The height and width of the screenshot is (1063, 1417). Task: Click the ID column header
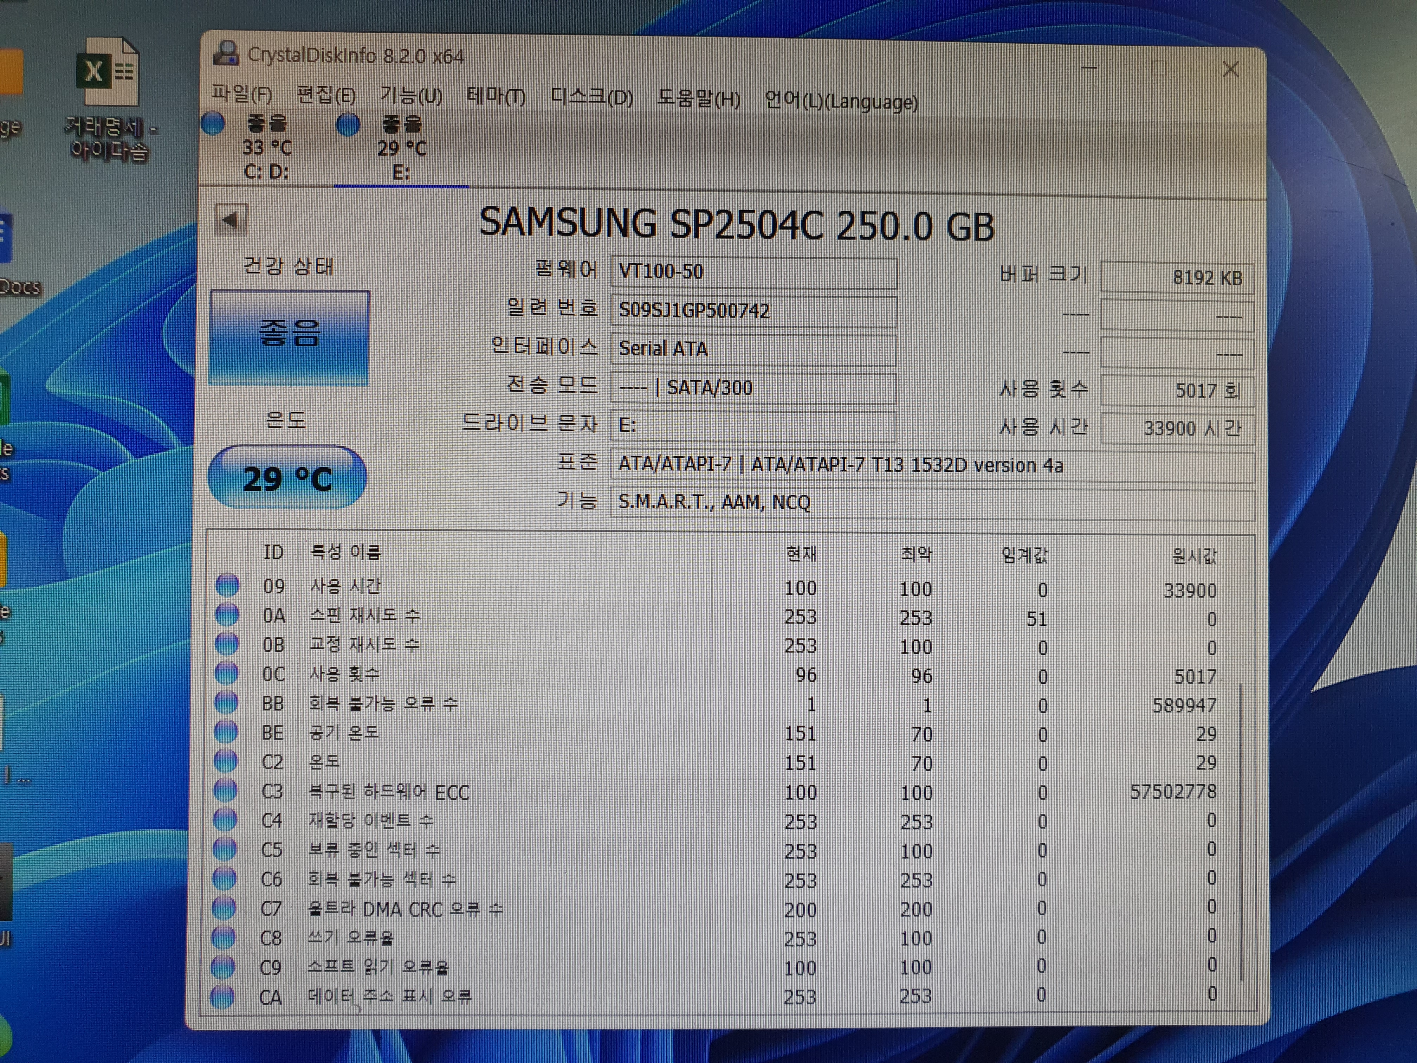pos(273,552)
